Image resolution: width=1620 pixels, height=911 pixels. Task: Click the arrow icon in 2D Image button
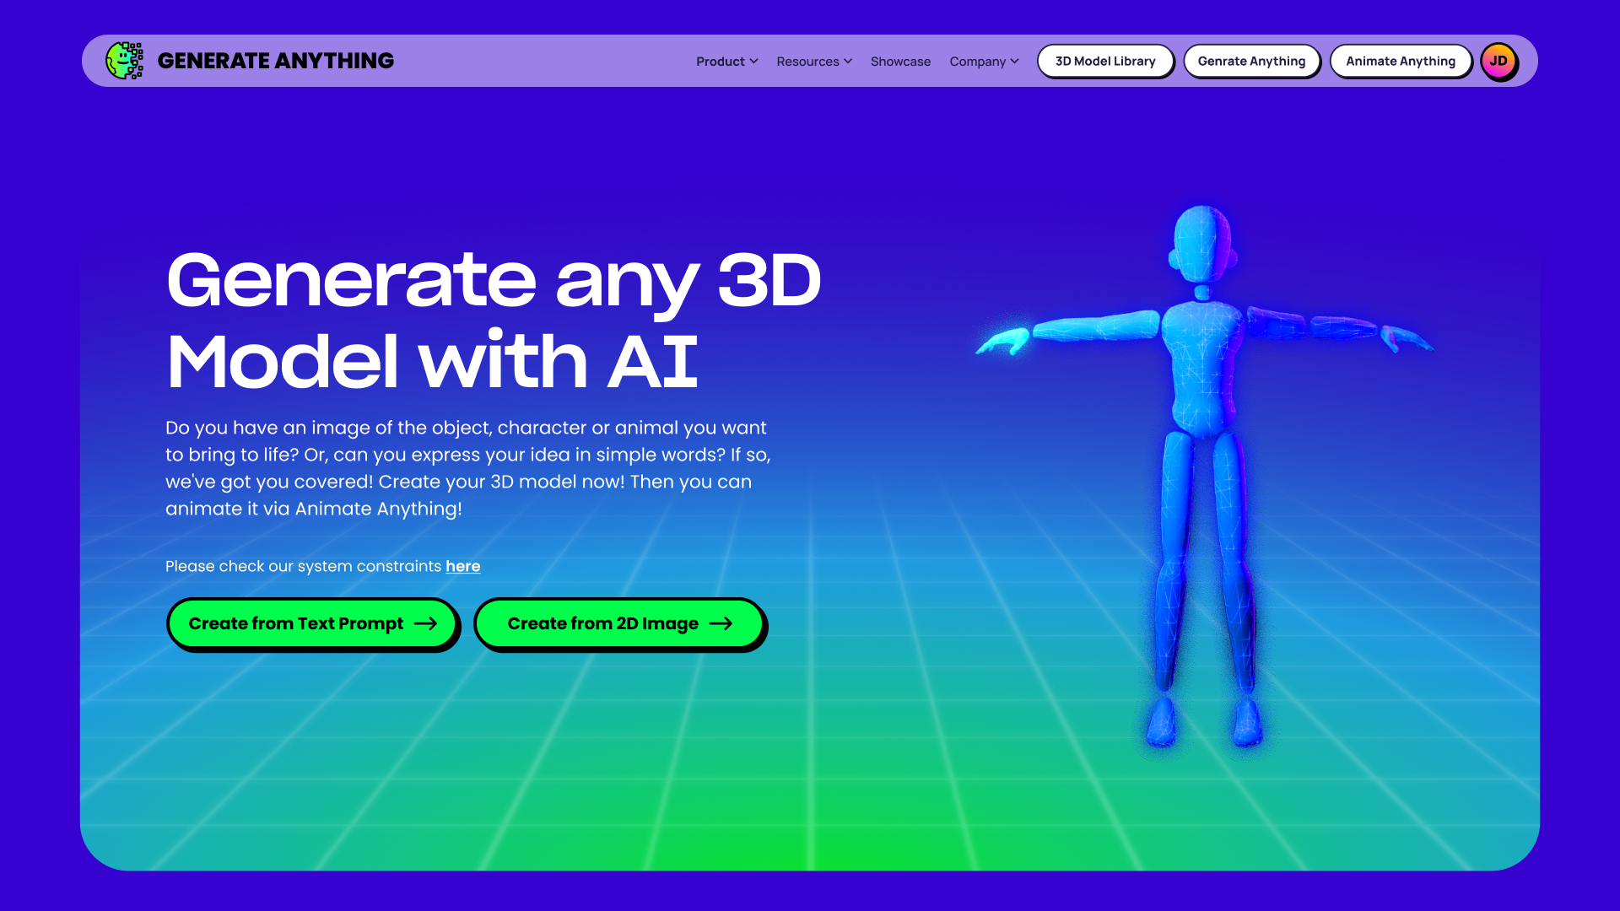721,624
